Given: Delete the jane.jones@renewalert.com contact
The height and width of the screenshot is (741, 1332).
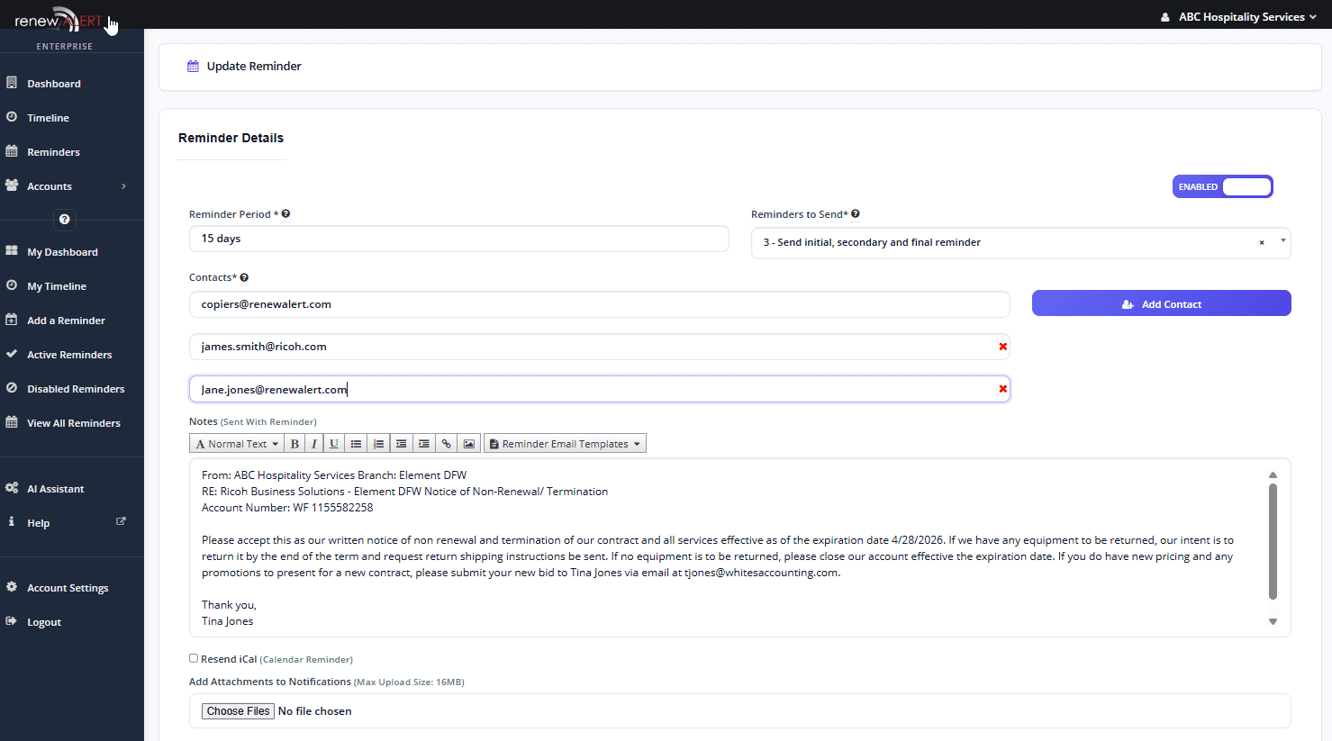Looking at the screenshot, I should pos(1002,389).
